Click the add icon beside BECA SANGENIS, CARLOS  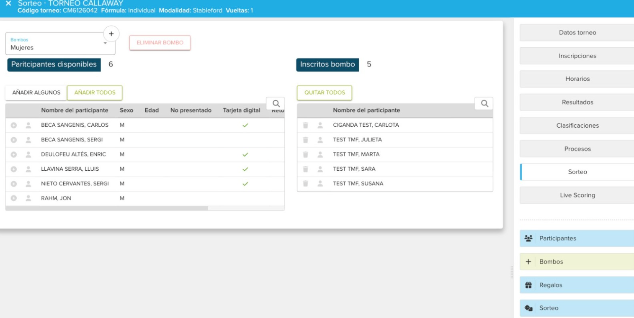(13, 125)
